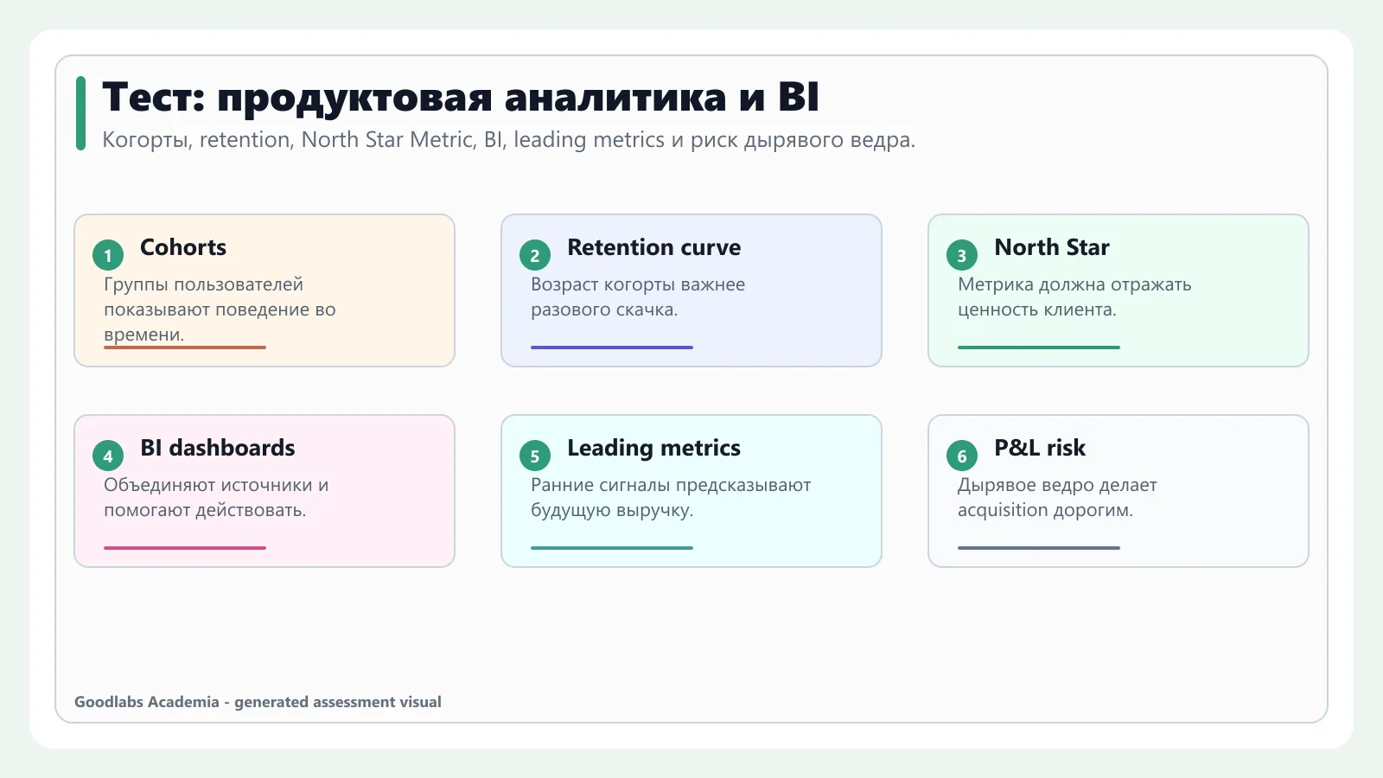Screen dimensions: 1383x778
Task: Click the text 'Объединяют источники и помогают действовать.'
Action: click(216, 497)
